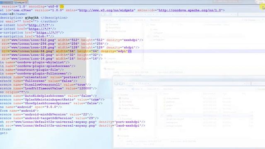Click the "cordova-plugin-fullscreen" name value
265x149 pixels.
pyautogui.click(x=41, y=74)
